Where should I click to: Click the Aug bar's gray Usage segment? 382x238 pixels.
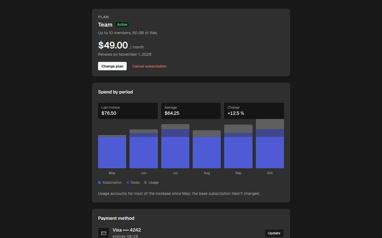pos(207,134)
